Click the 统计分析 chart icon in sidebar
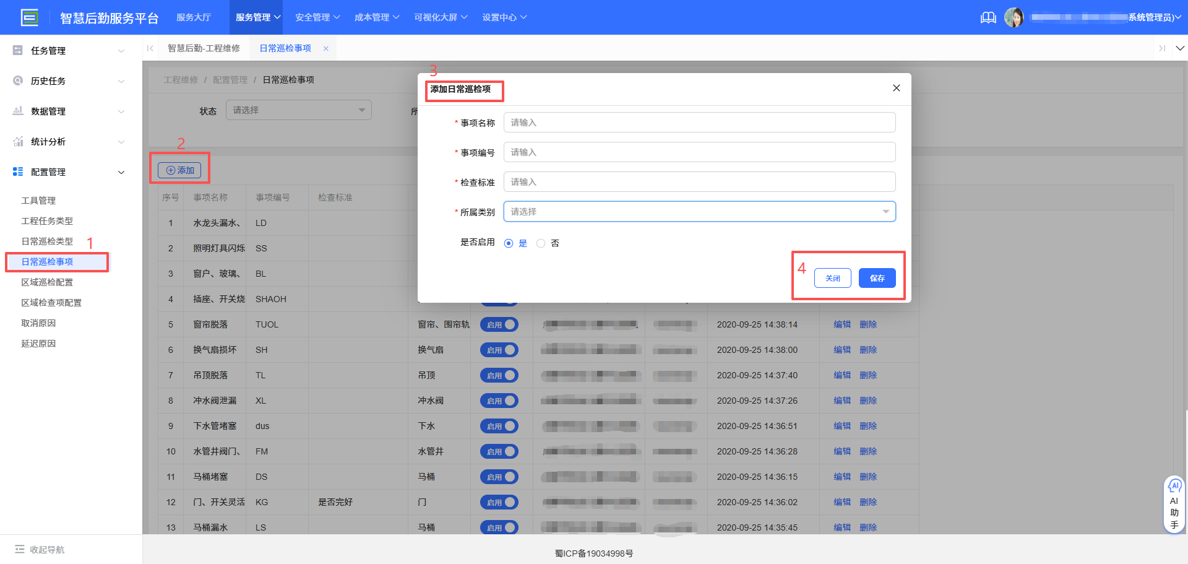 click(18, 142)
